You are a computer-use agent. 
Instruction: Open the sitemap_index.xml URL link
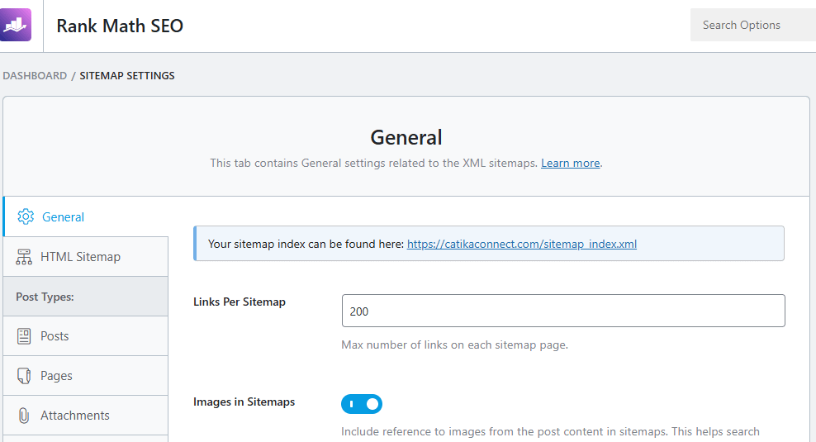point(522,244)
